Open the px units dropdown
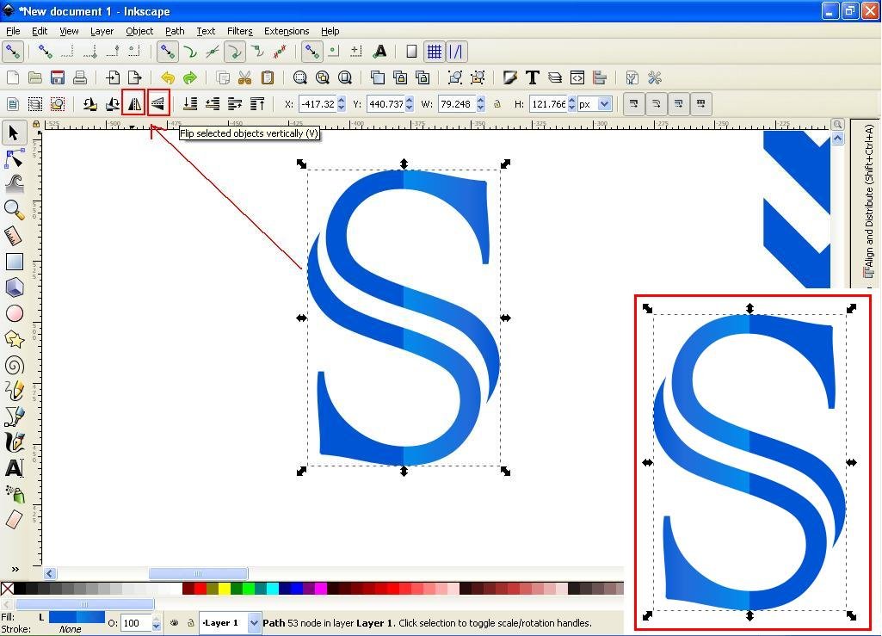 point(605,104)
